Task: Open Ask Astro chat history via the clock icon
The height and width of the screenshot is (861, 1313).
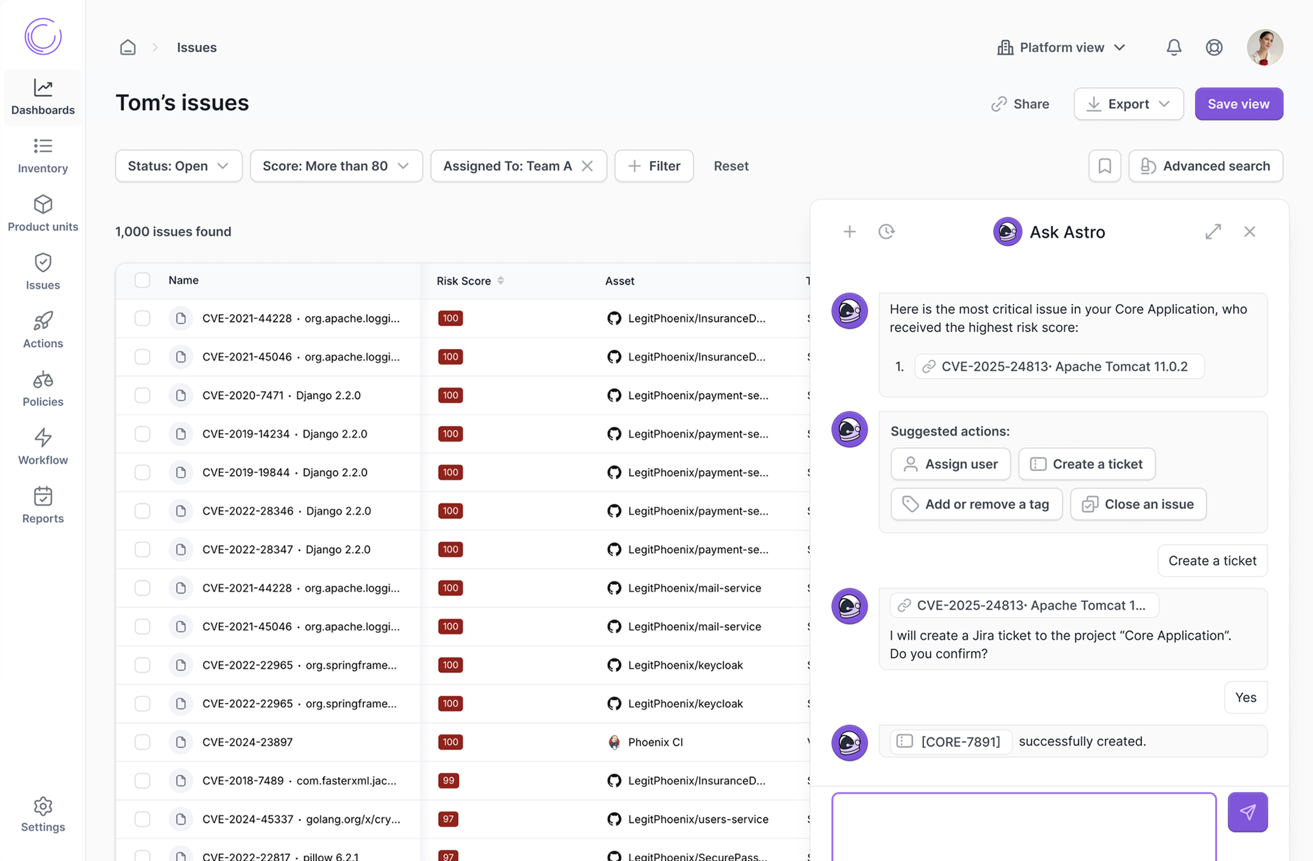Action: tap(887, 232)
